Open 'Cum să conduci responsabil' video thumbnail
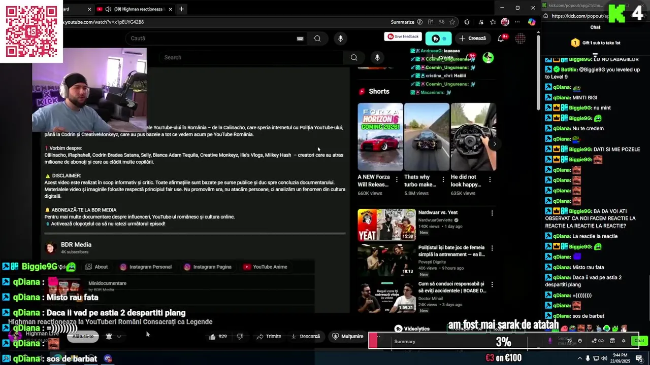 386,297
